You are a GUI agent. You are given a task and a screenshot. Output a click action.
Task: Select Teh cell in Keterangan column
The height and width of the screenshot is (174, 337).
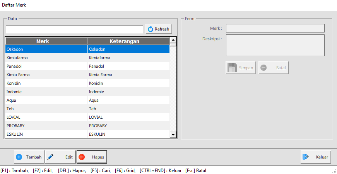[129, 109]
